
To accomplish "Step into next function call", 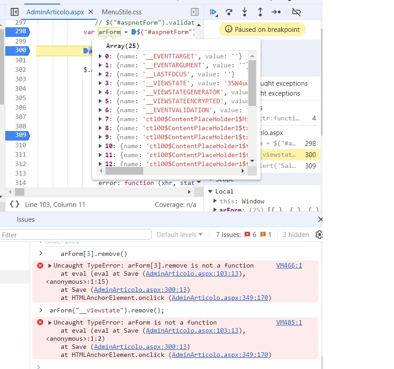I will [244, 12].
